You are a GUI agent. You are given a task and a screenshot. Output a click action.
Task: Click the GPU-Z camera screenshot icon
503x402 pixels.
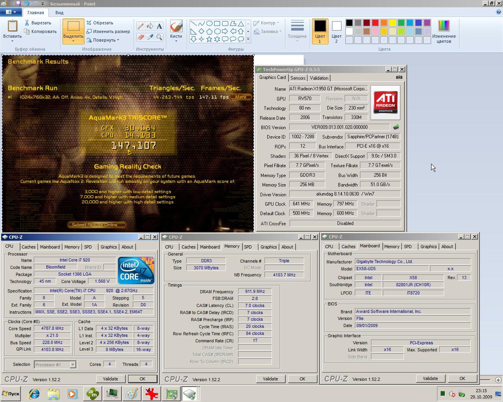(x=399, y=77)
